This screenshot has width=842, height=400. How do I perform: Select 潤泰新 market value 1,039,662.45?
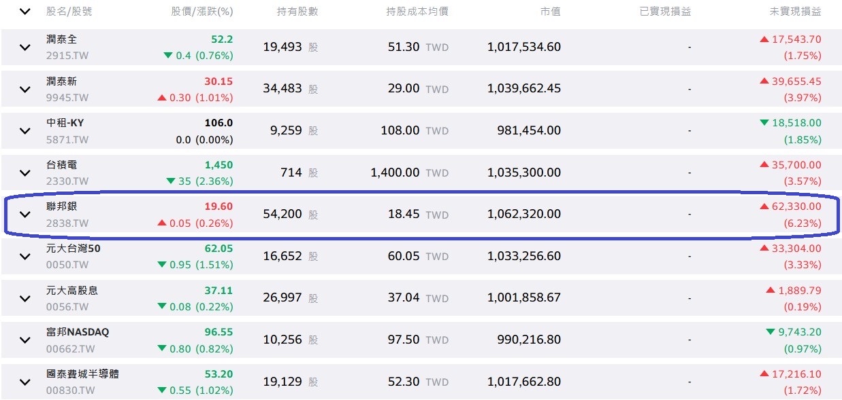[x=524, y=89]
